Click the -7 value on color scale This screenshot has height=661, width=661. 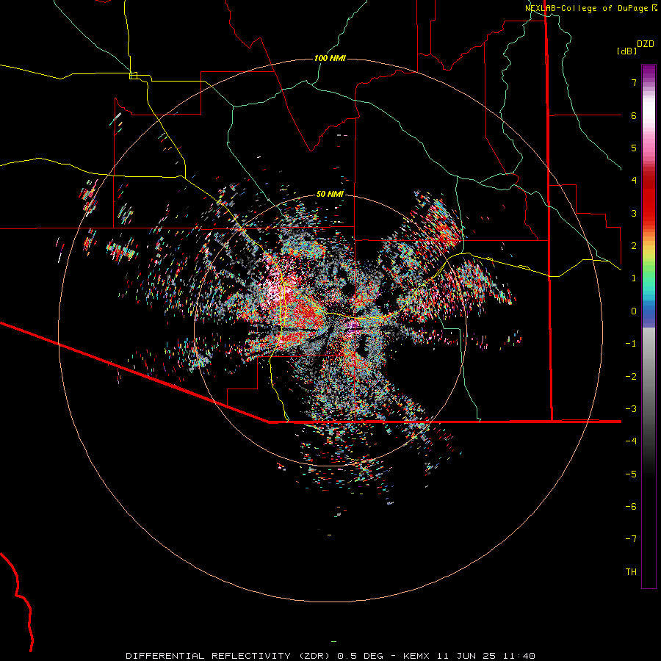(x=631, y=539)
